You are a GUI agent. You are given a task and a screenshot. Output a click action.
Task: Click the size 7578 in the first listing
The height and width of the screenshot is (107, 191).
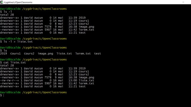[48, 27]
